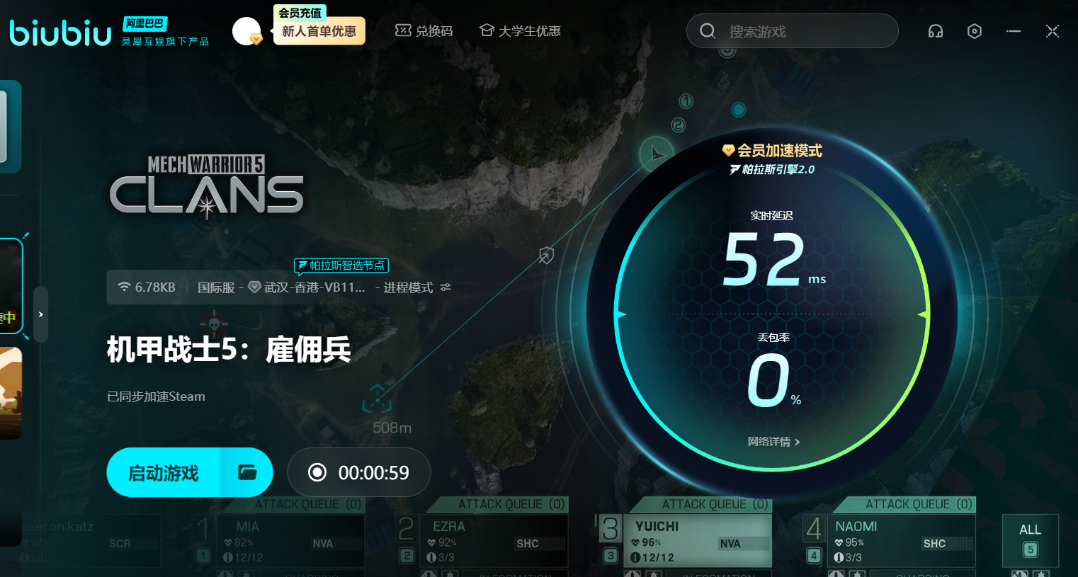Screen dimensions: 1078x577
Task: Click the 6.78KB traffic indicator
Action: [147, 287]
